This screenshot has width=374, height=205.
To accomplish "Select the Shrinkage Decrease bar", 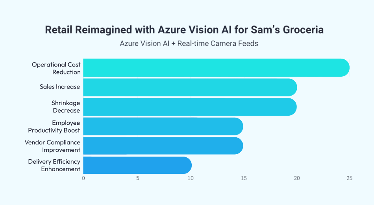I will (x=190, y=107).
